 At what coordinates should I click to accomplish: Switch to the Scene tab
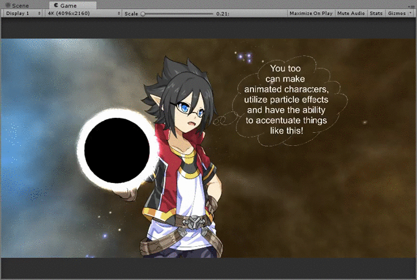18,6
